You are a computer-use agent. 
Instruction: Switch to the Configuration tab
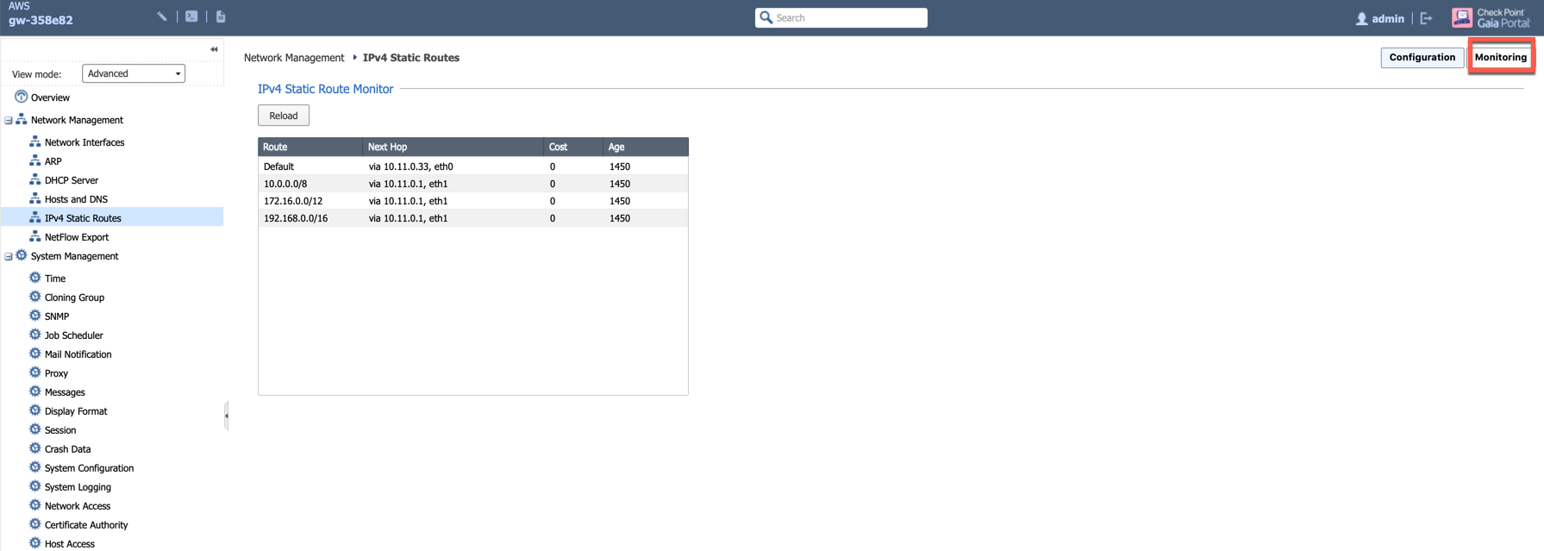[1422, 57]
